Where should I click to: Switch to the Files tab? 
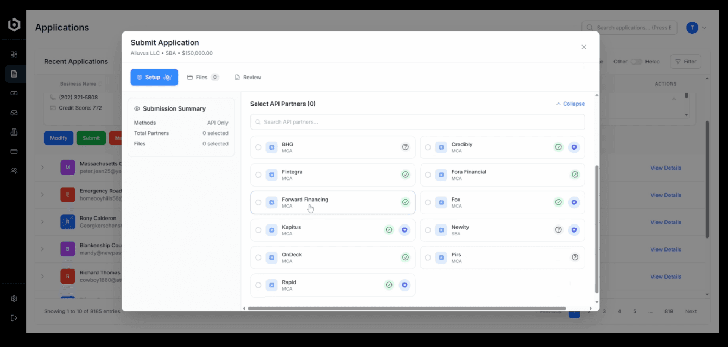(202, 76)
